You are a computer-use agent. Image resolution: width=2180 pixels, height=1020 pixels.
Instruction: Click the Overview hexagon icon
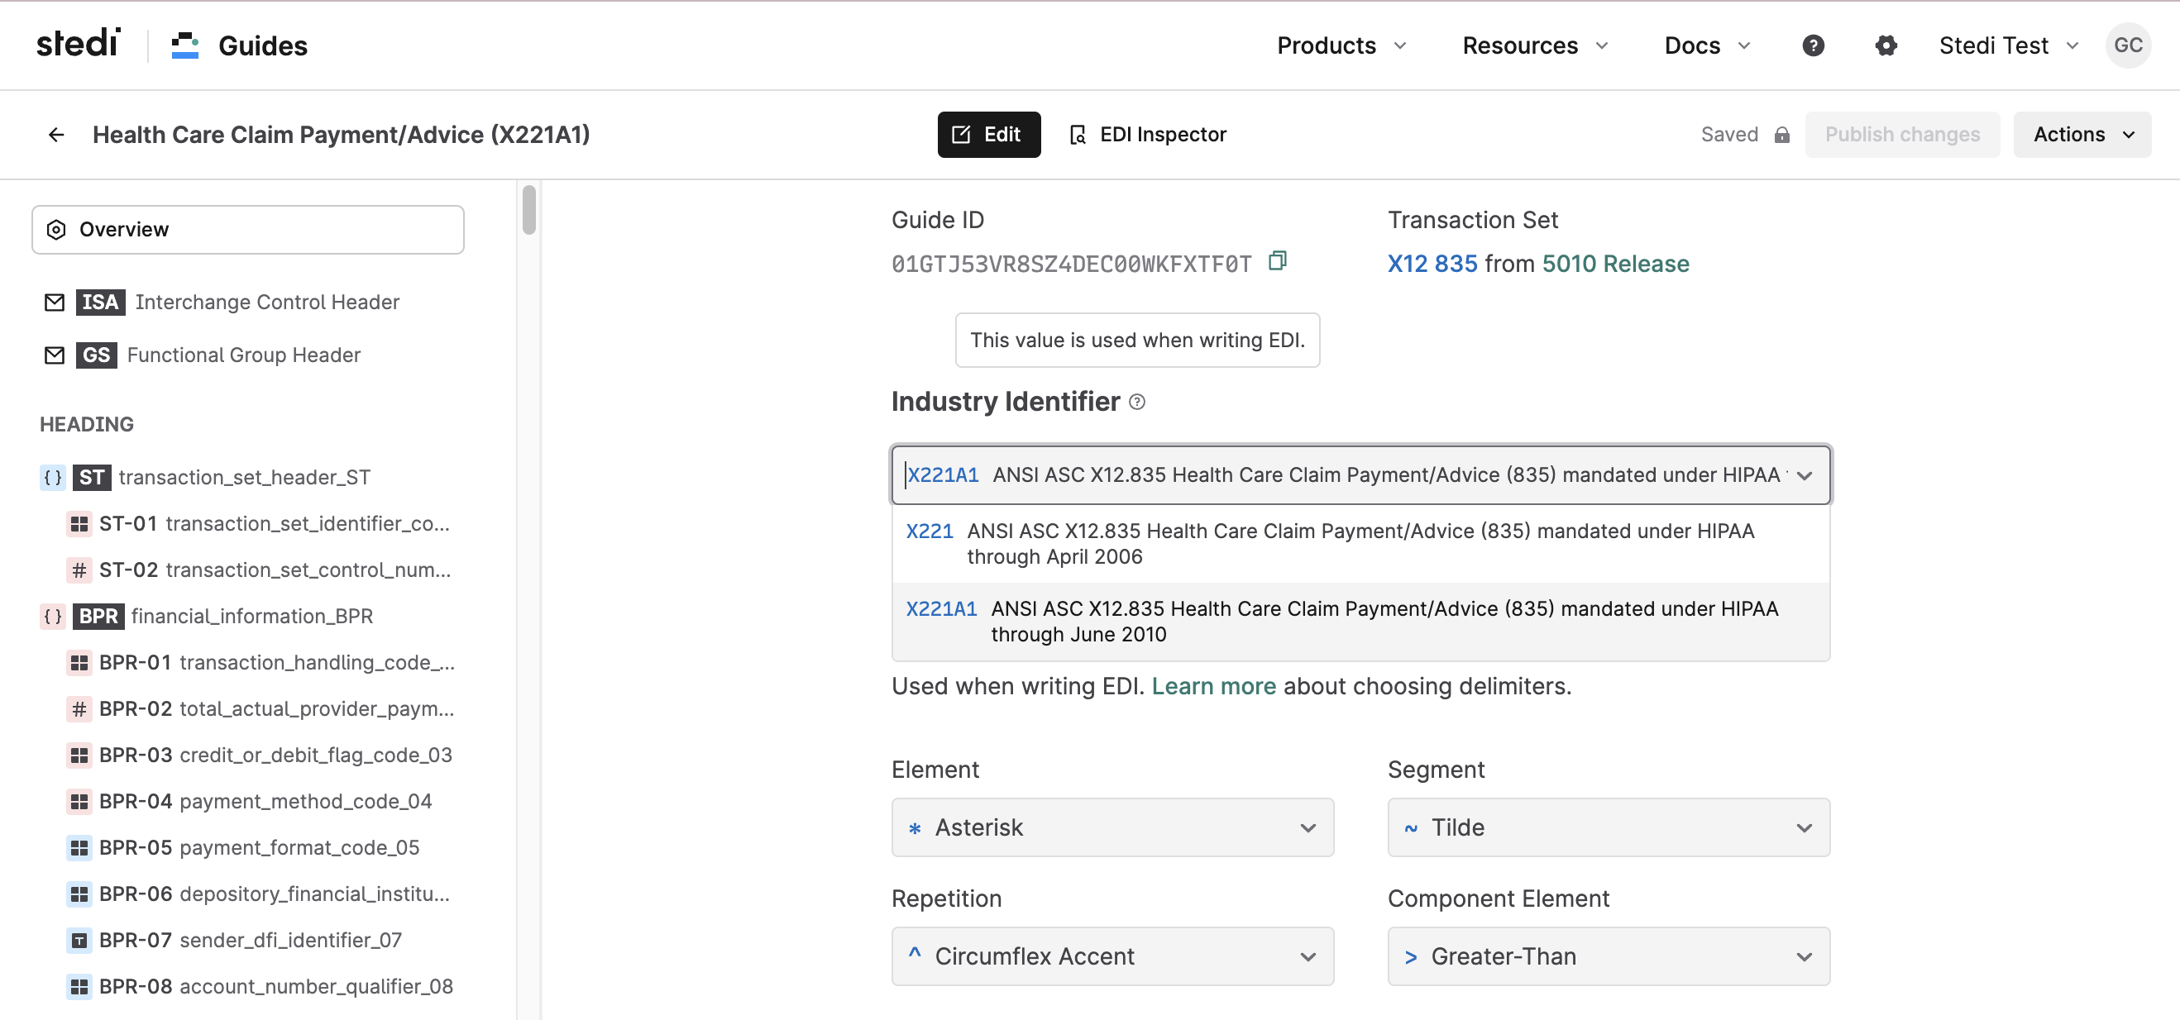pyautogui.click(x=56, y=230)
